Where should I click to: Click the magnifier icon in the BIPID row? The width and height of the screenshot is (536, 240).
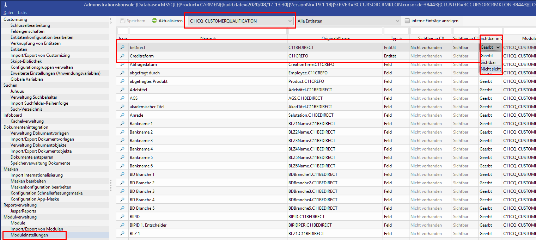point(122,217)
